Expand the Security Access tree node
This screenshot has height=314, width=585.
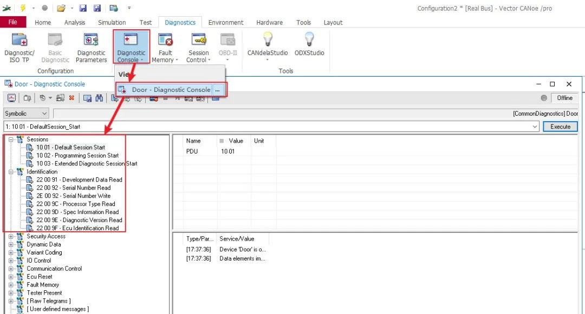click(11, 237)
